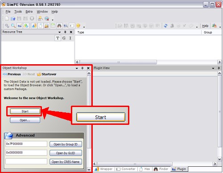223x173 pixels.
Task: Toggle auto-hide pin on Plugin View panel
Action: point(219,68)
